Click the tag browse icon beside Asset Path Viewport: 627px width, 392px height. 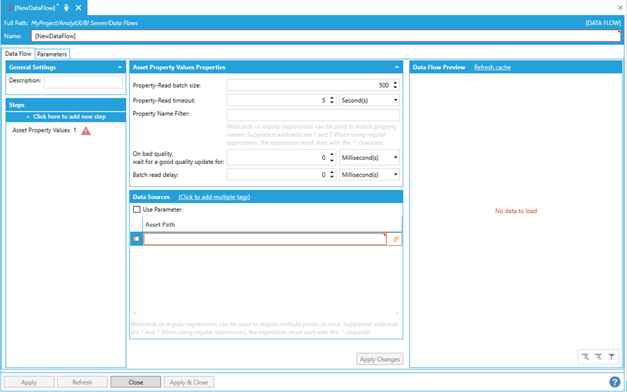[x=395, y=239]
